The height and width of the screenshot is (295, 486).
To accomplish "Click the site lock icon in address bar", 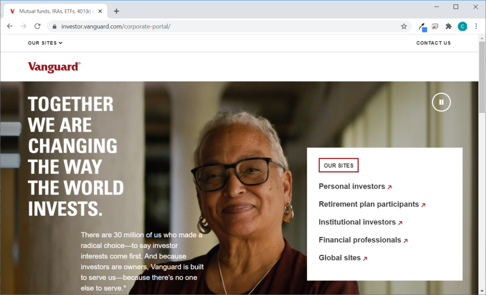I will 55,26.
